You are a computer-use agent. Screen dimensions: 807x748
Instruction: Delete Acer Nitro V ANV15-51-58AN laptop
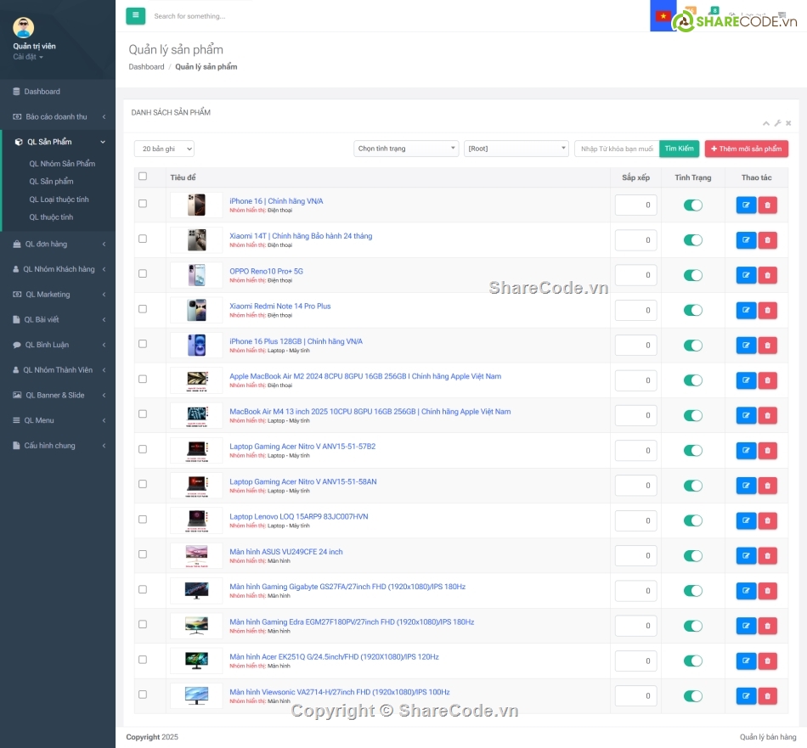point(767,485)
